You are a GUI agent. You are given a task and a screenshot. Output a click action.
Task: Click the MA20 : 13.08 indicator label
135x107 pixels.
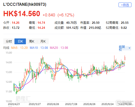pyautogui.click(x=59, y=48)
